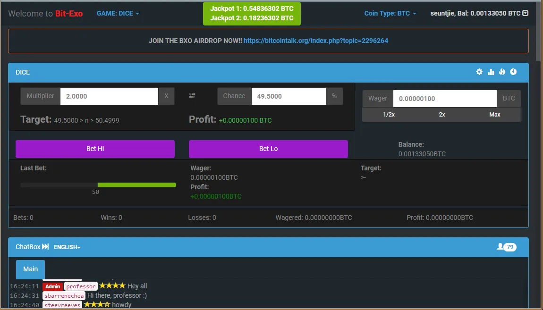The image size is (543, 310).
Task: Click the page vertical scrollbar
Action: click(539, 31)
